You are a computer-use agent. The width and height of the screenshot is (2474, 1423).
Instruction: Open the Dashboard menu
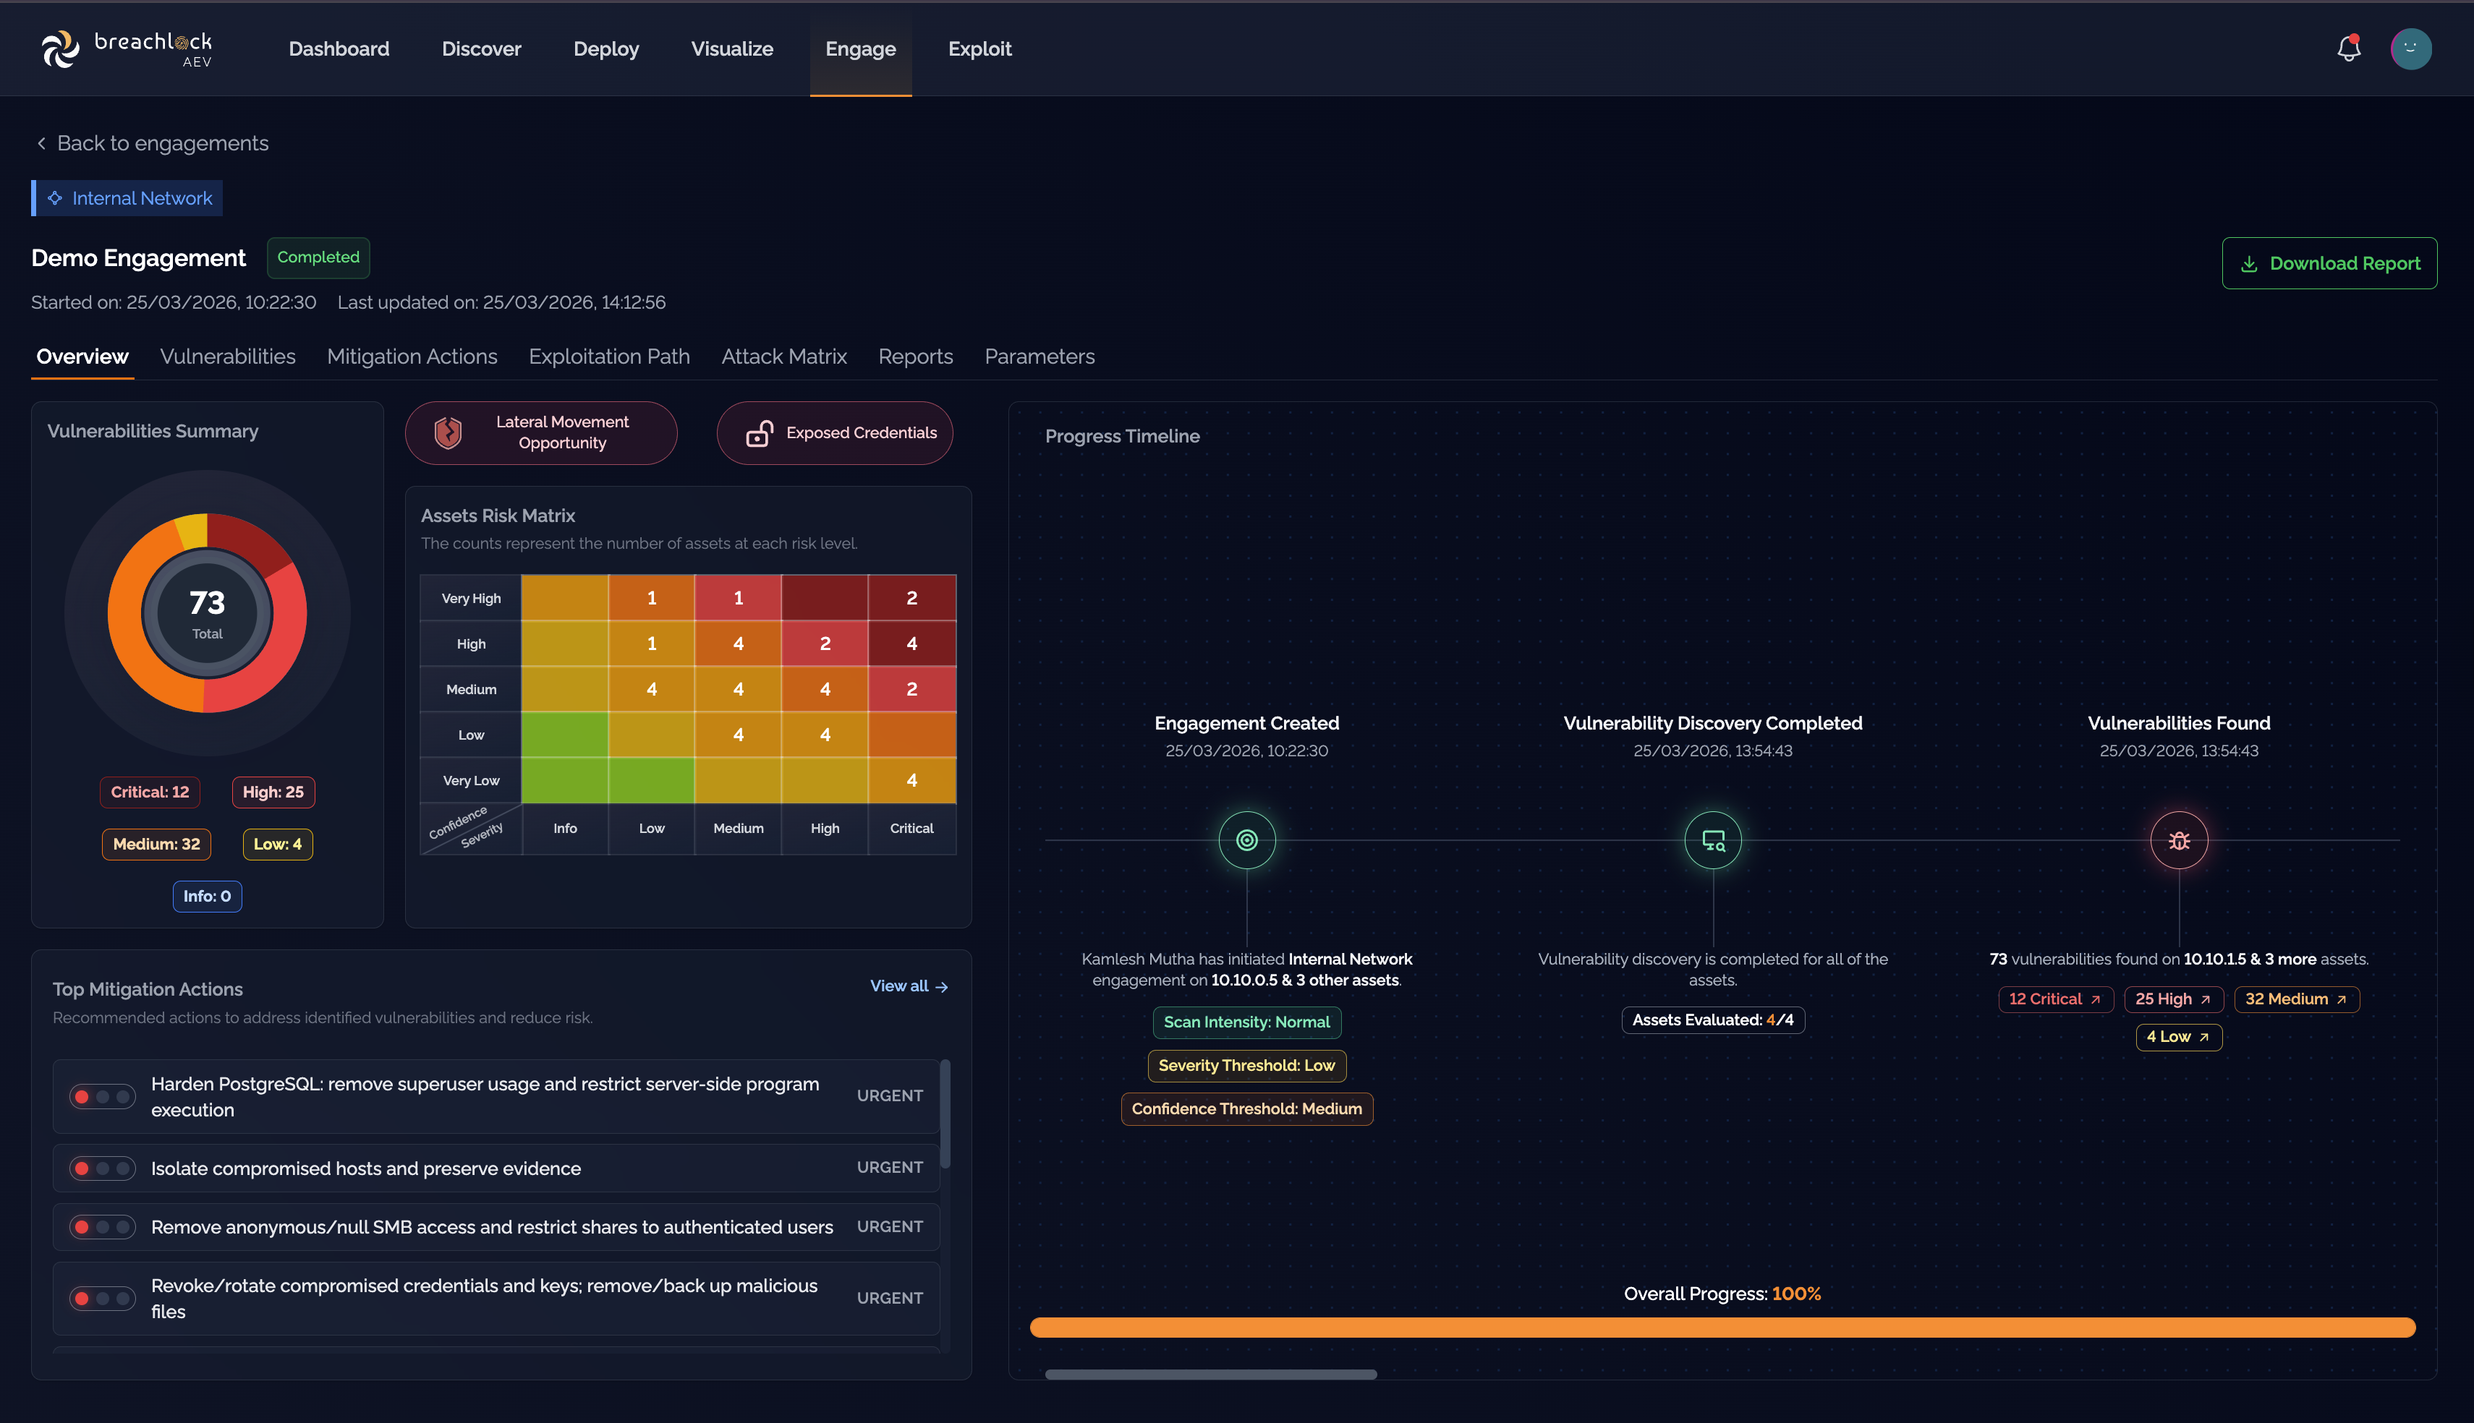pos(339,49)
